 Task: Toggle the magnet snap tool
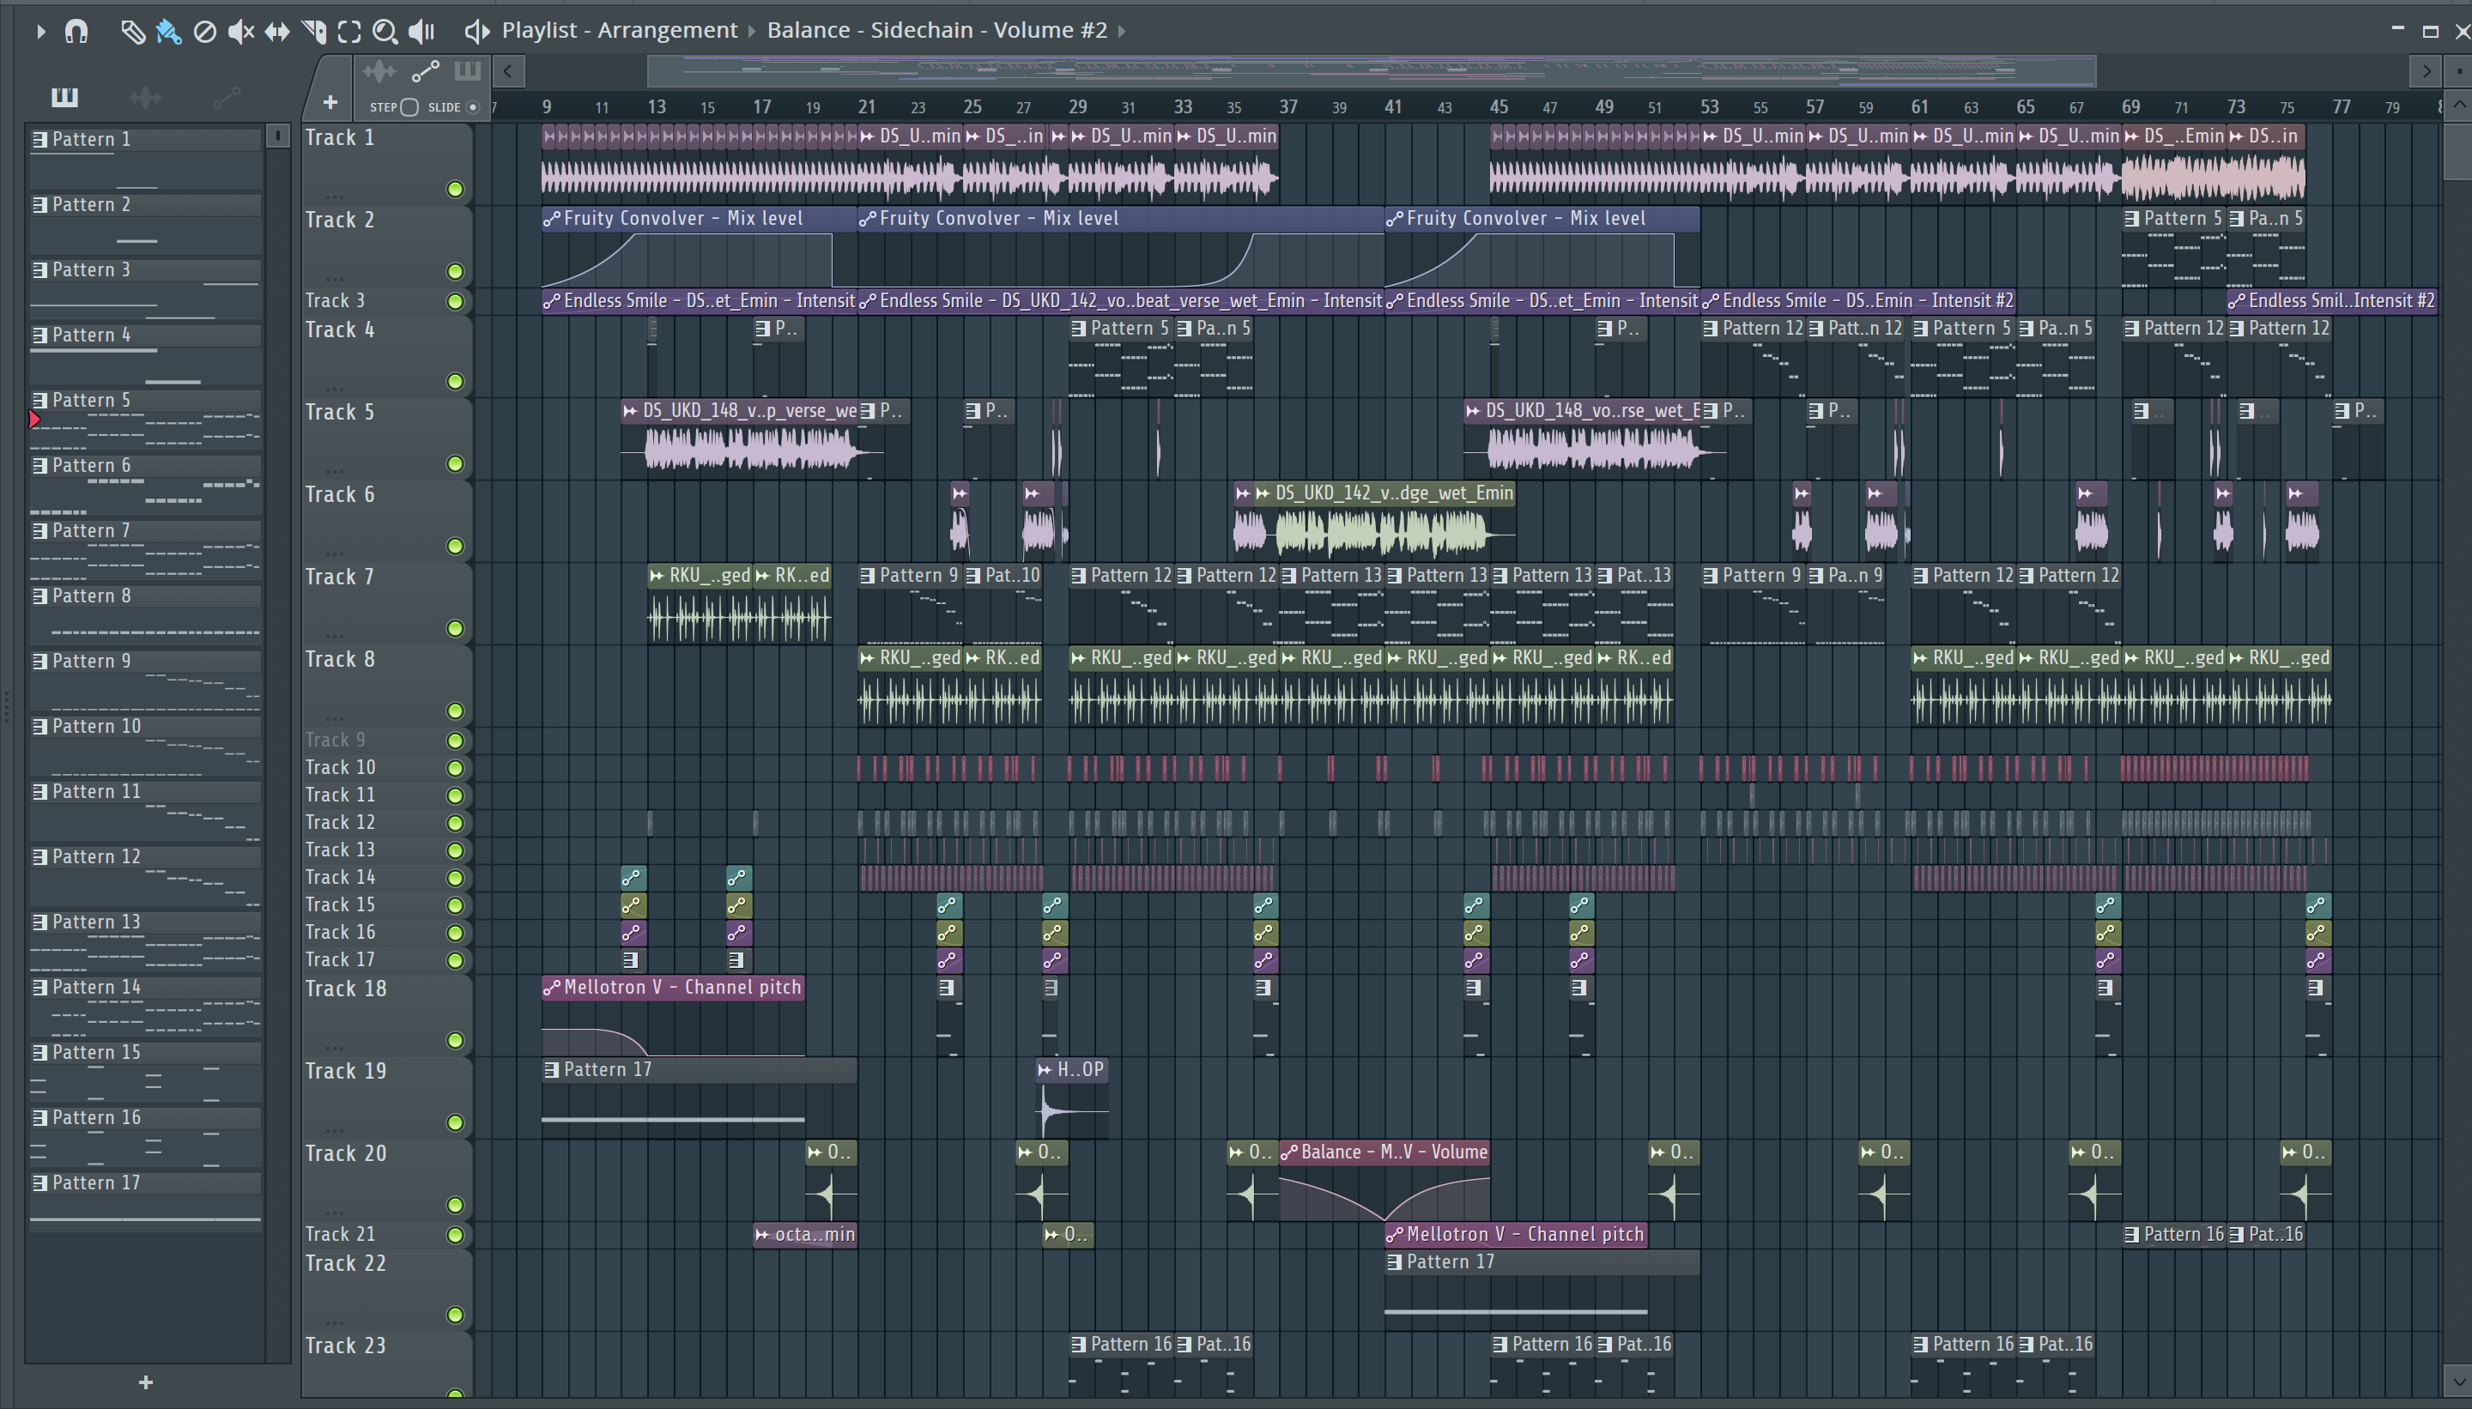point(76,32)
